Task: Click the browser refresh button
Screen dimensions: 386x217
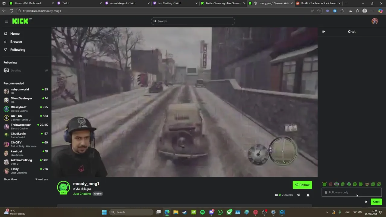Action: (x=11, y=11)
